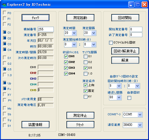Click the 解凍 button
Image resolution: width=149 pixels, height=140 pixels.
point(125,60)
